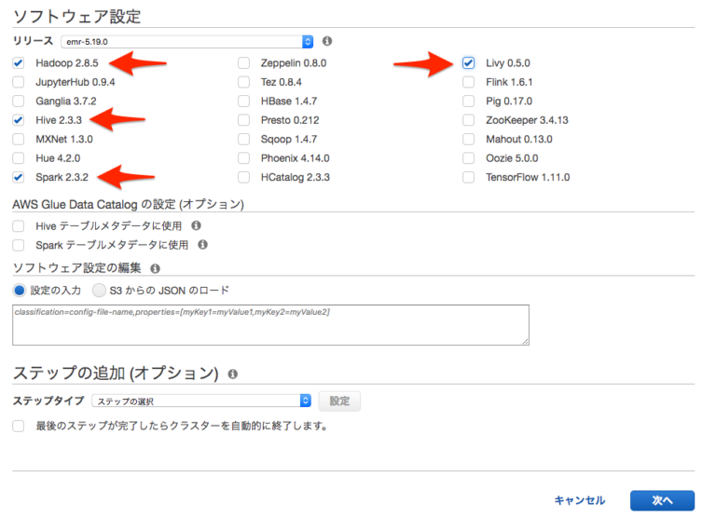Enable the Ganglia 3.7.2 checkbox
The width and height of the screenshot is (716, 530).
click(19, 101)
